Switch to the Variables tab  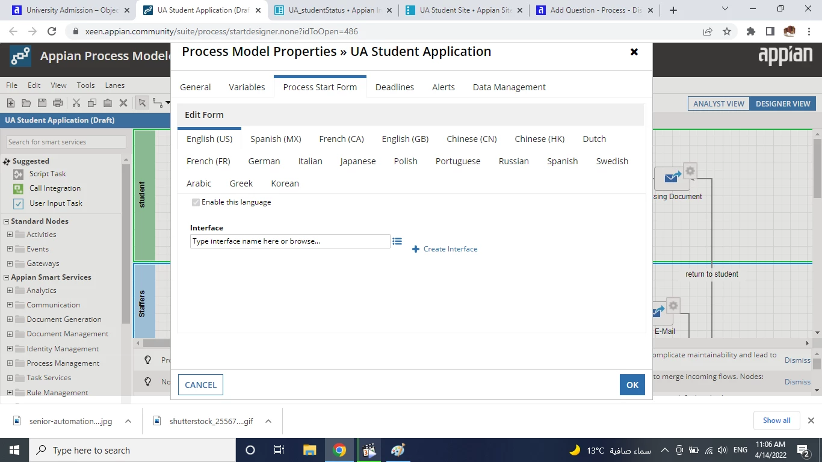click(247, 87)
